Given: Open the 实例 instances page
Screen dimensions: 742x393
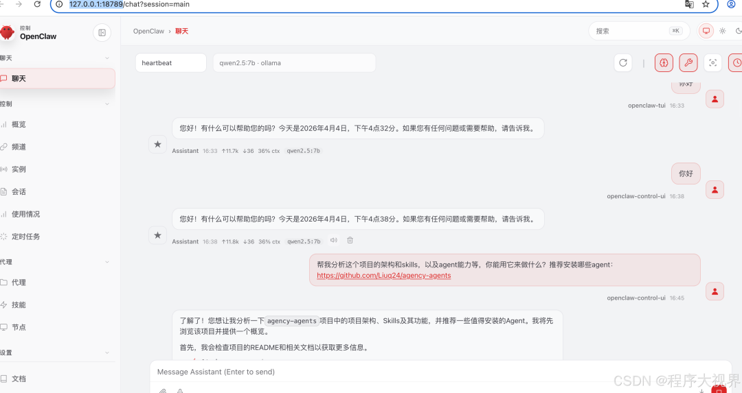Looking at the screenshot, I should pos(19,169).
